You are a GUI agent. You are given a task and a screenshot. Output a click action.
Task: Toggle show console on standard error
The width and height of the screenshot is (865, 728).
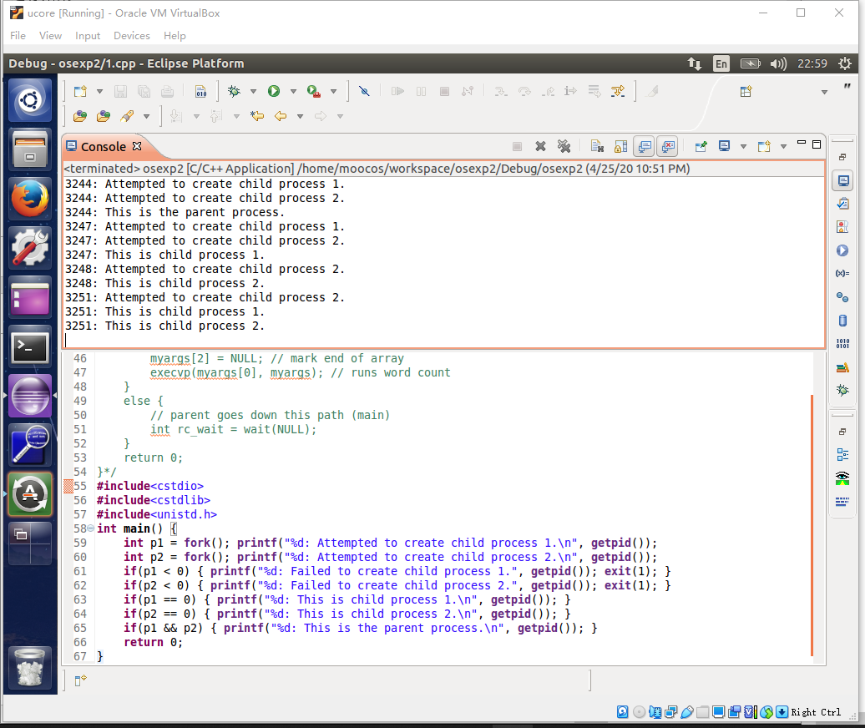667,146
